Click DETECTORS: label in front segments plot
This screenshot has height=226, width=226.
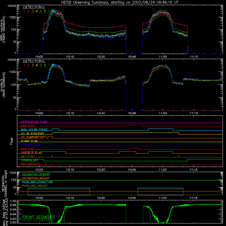[34, 8]
